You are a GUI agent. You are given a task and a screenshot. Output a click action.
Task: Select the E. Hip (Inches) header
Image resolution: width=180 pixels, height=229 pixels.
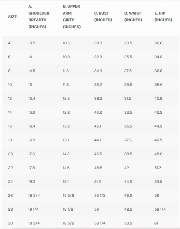coord(163,17)
